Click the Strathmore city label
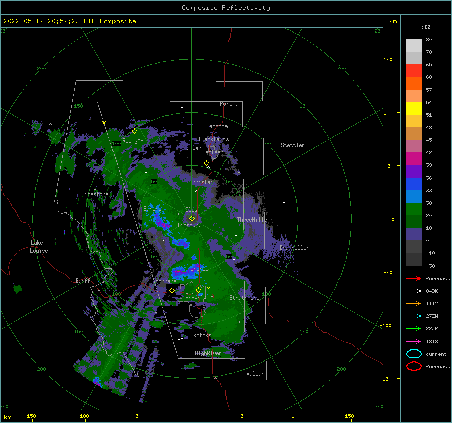Image resolution: width=452 pixels, height=423 pixels. point(244,298)
